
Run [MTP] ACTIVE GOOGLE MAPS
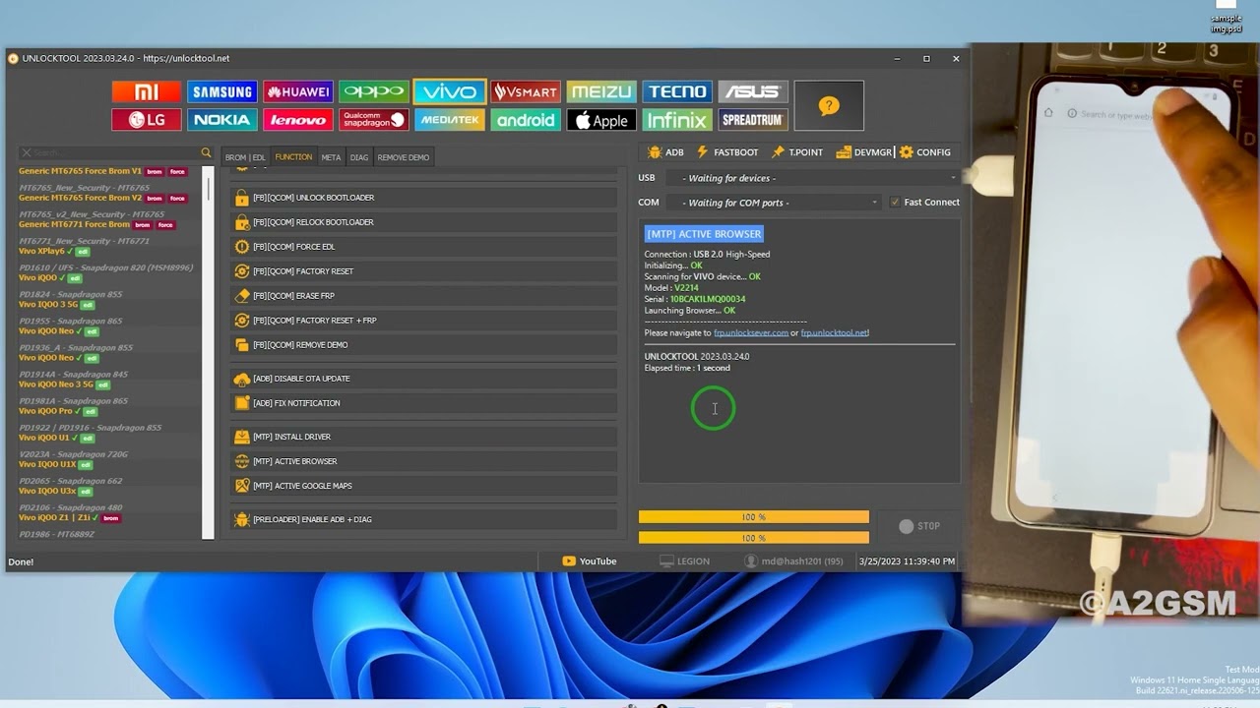coord(424,486)
